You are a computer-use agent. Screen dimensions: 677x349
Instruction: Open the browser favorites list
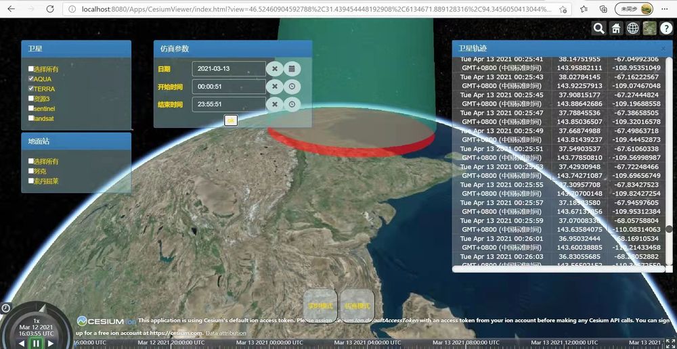click(x=584, y=9)
